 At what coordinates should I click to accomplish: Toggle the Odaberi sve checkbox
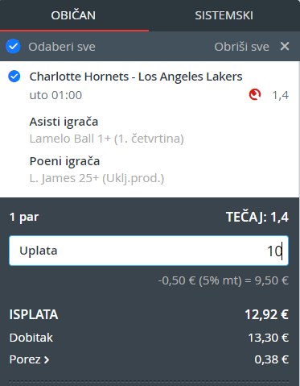coord(13,46)
